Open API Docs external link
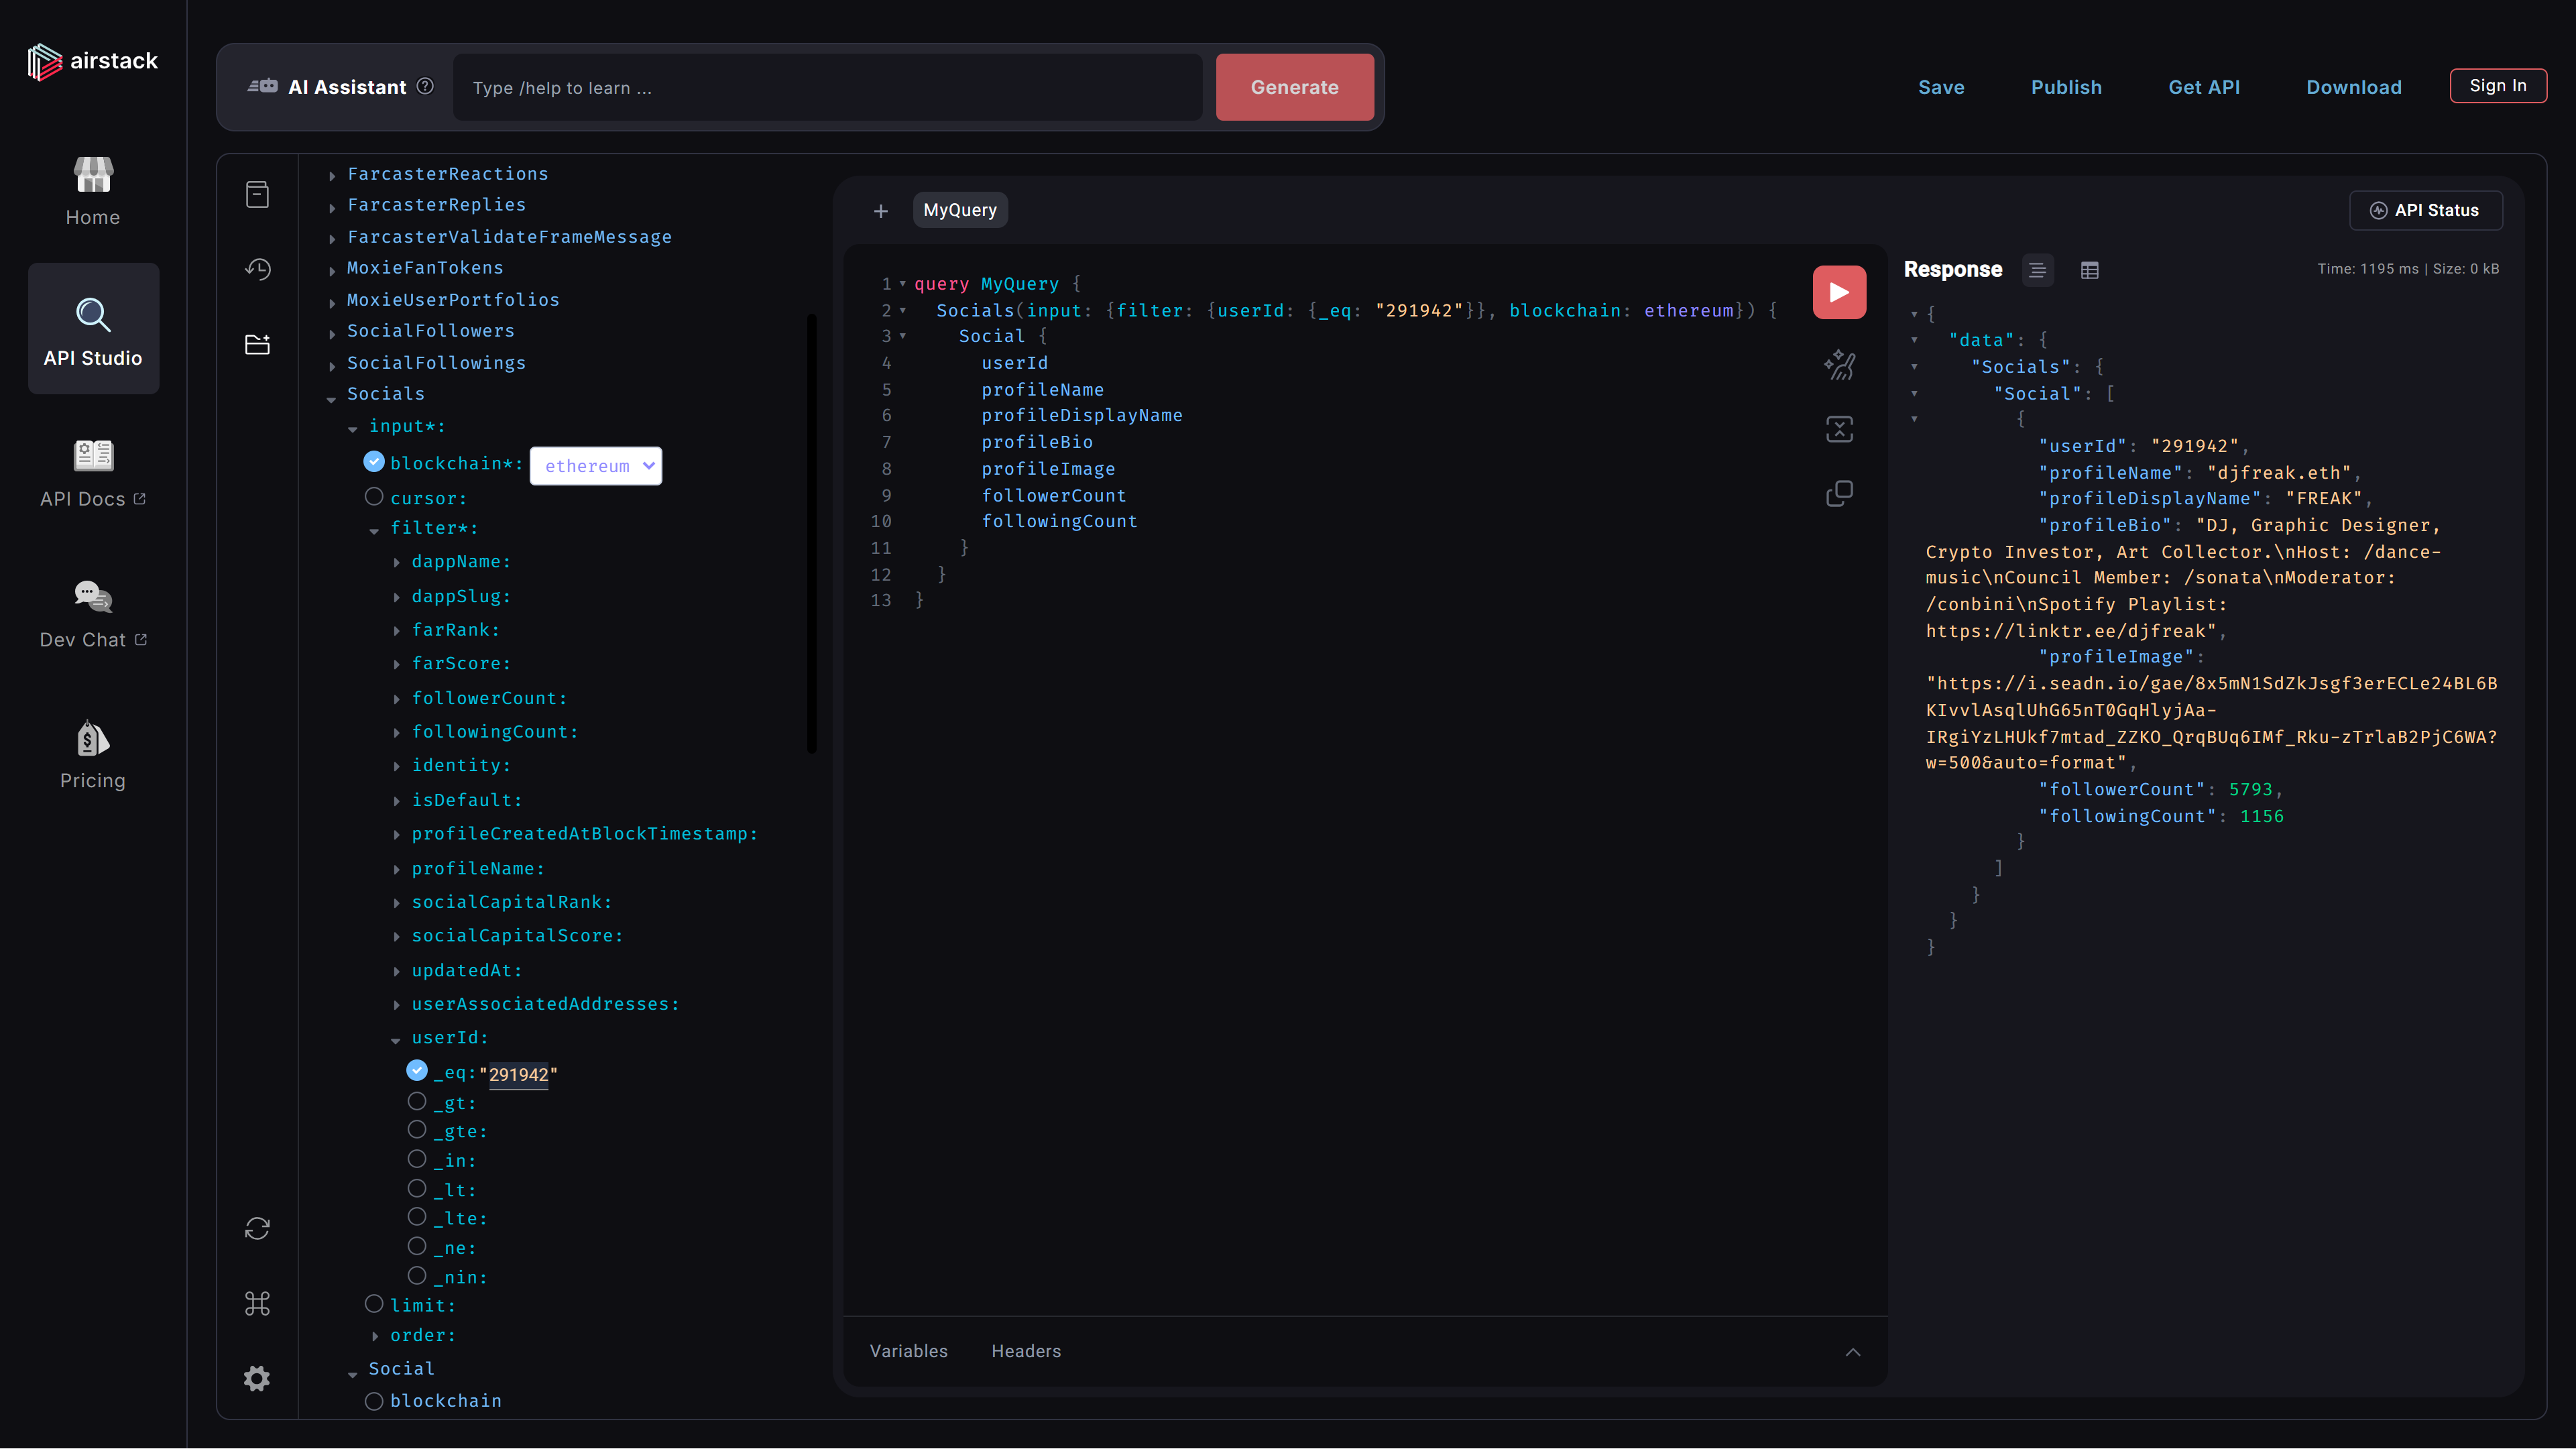Viewport: 2576px width, 1449px height. click(x=93, y=473)
